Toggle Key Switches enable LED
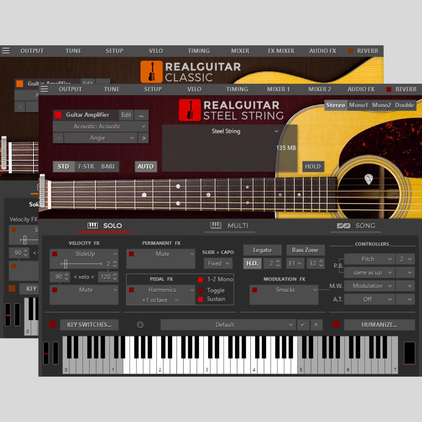The width and height of the screenshot is (422, 422). (x=53, y=325)
